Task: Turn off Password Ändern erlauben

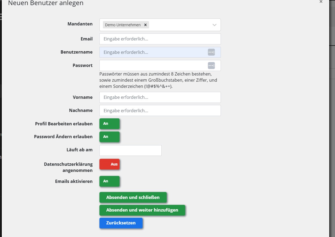Action: point(109,137)
